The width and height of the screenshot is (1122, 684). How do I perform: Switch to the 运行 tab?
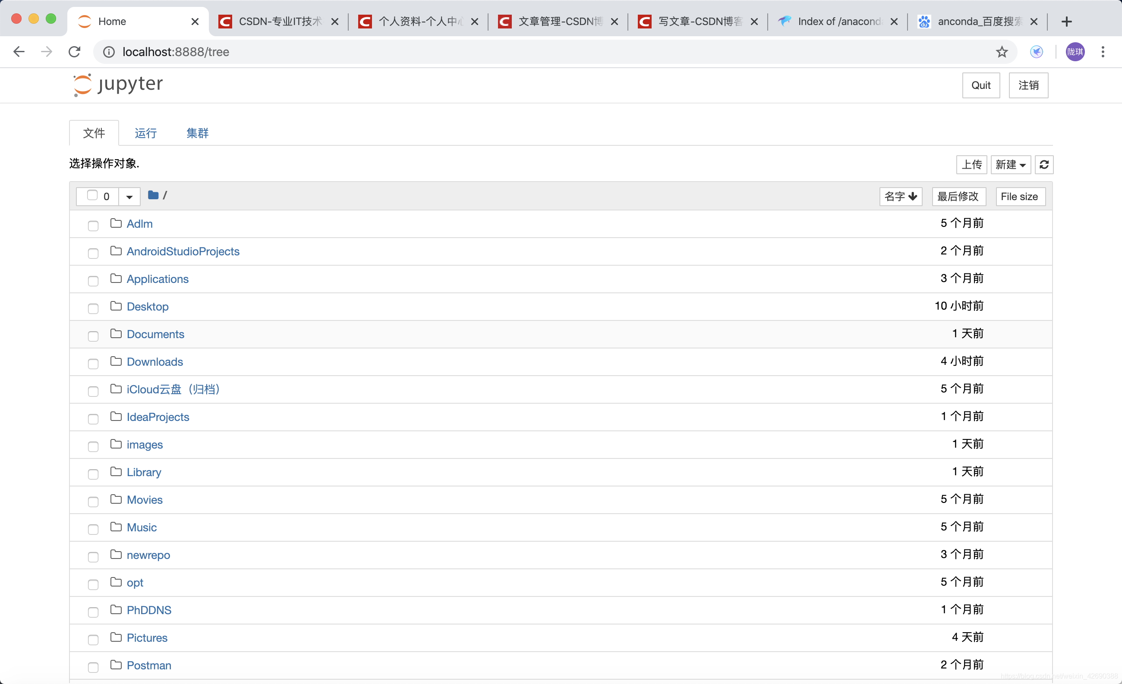[x=145, y=133]
